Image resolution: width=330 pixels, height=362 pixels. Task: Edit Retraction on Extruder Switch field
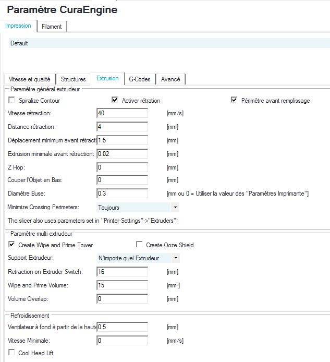(123, 271)
